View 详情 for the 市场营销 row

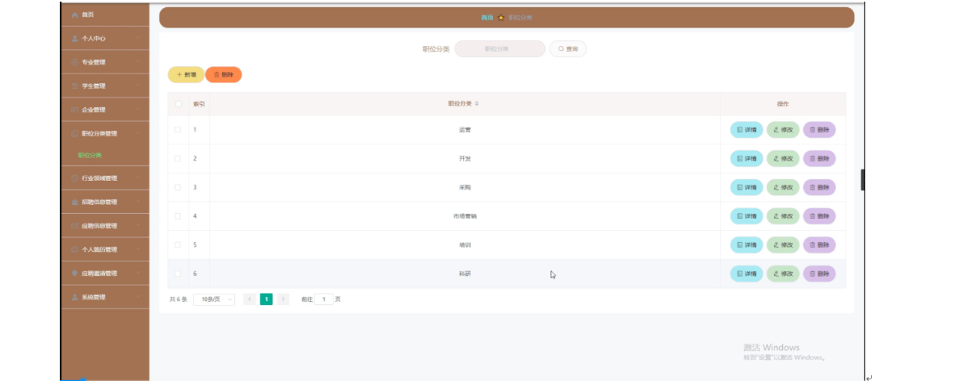pos(747,216)
